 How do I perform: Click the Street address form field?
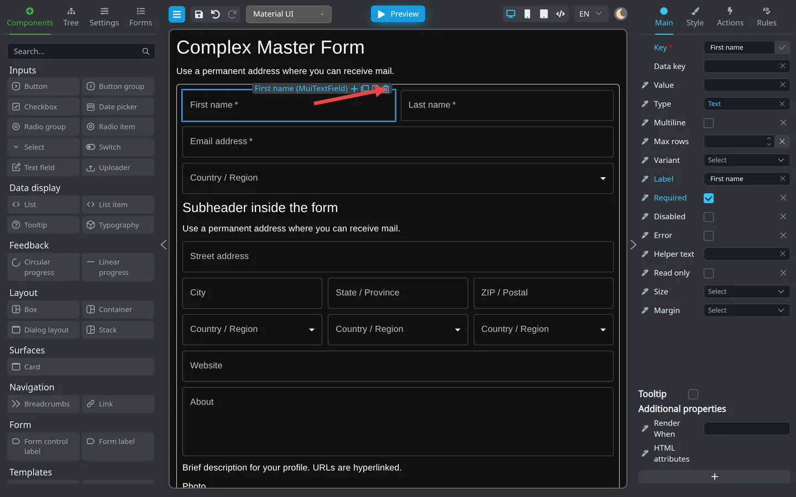click(398, 257)
